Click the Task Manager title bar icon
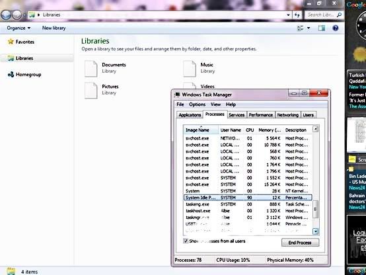The image size is (366, 275). (178, 95)
